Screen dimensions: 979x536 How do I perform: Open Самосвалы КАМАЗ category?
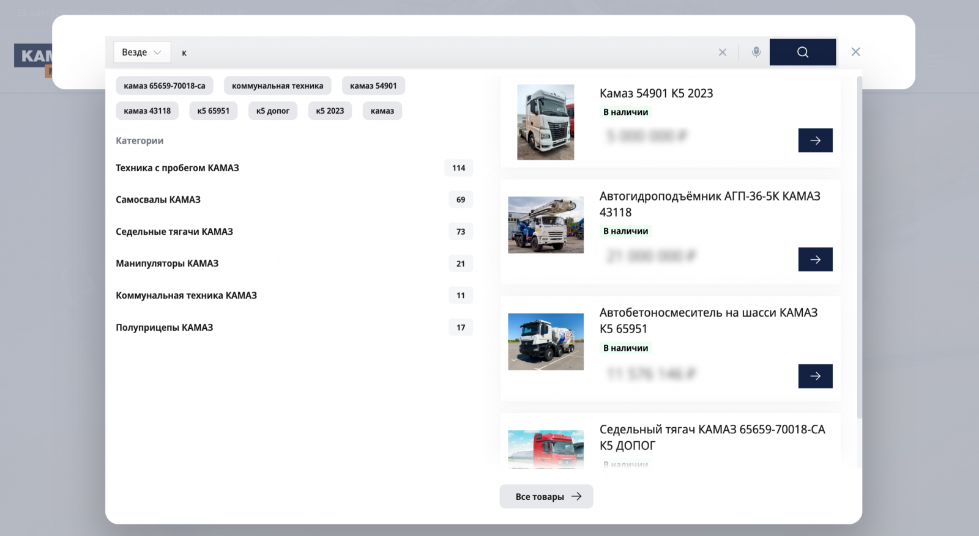coord(158,200)
